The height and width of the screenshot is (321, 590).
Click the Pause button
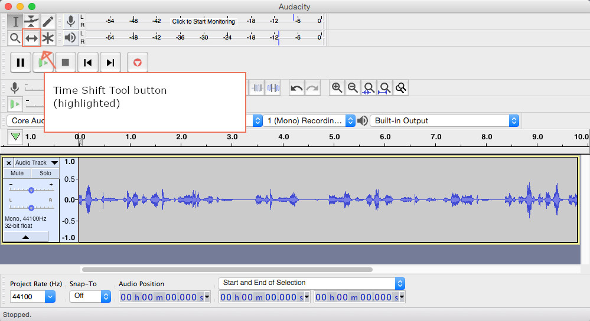(21, 62)
